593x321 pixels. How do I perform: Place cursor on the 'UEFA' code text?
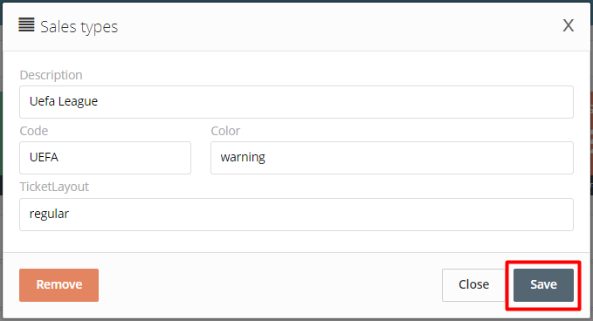click(x=44, y=157)
